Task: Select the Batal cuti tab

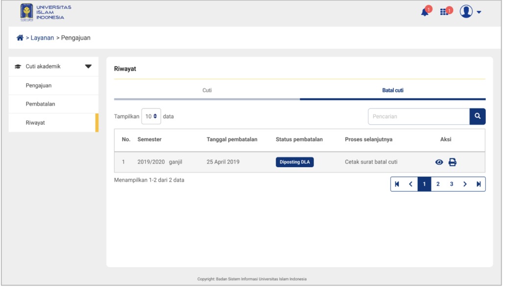Action: click(x=392, y=90)
